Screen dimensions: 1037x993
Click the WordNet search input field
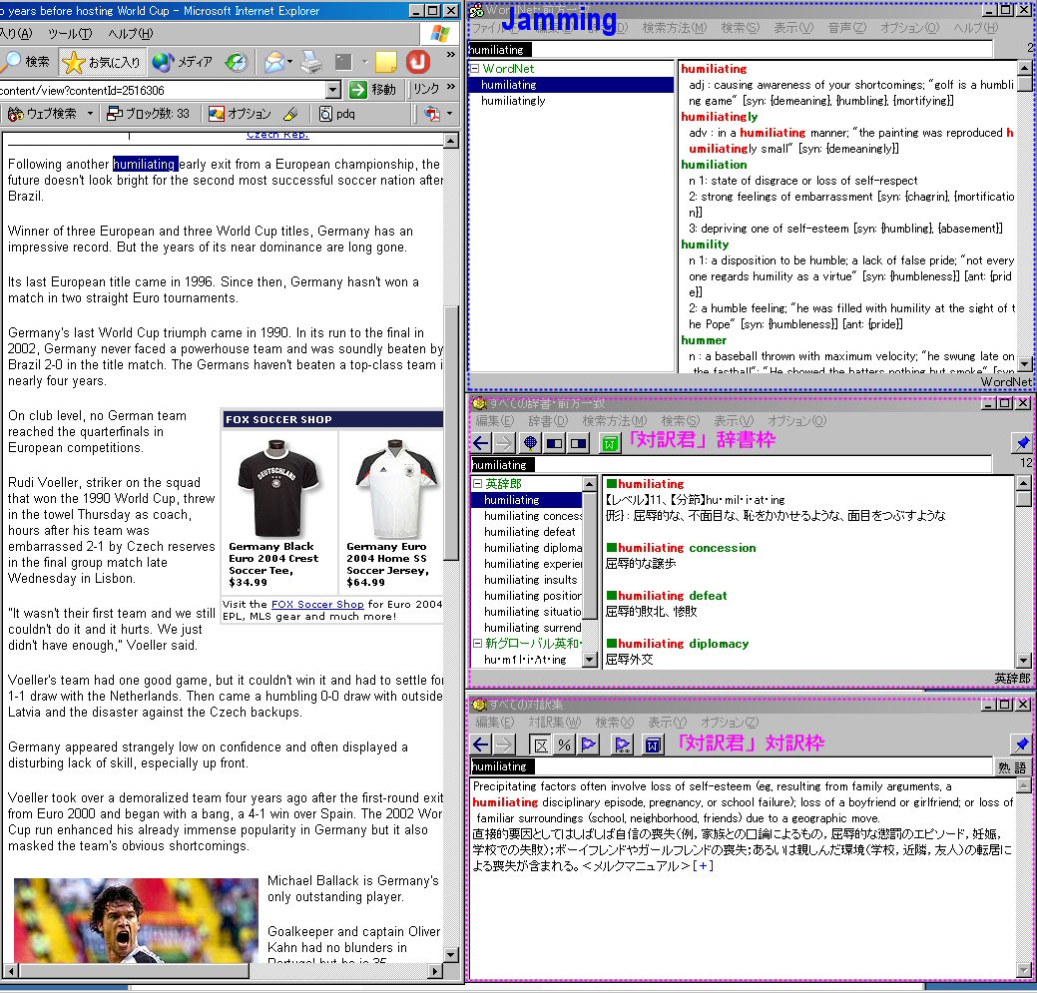731,50
